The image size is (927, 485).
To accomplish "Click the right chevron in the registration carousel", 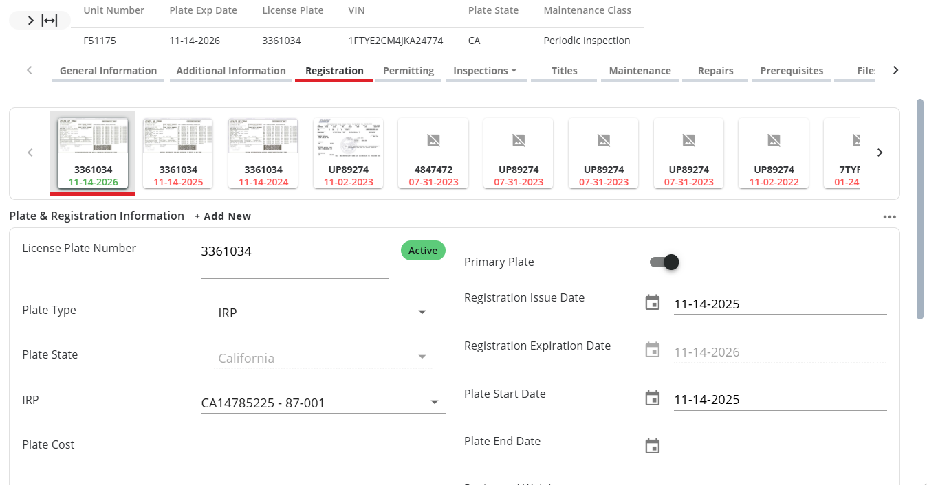I will tap(880, 153).
